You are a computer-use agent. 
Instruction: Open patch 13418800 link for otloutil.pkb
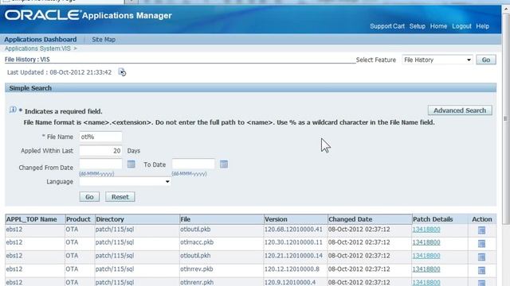pyautogui.click(x=426, y=230)
